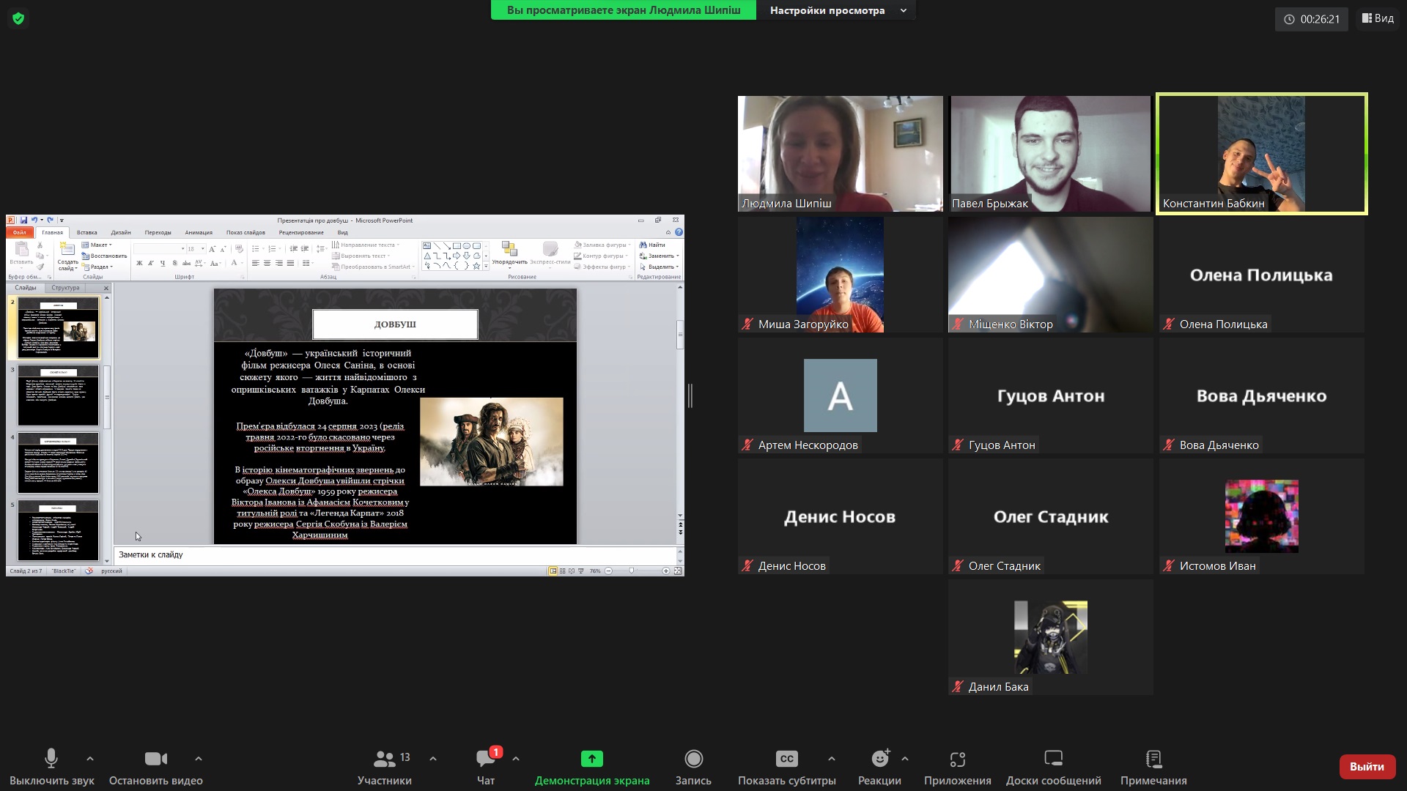The height and width of the screenshot is (791, 1407).
Task: Click the PowerPoint zoom slider handle
Action: [632, 571]
